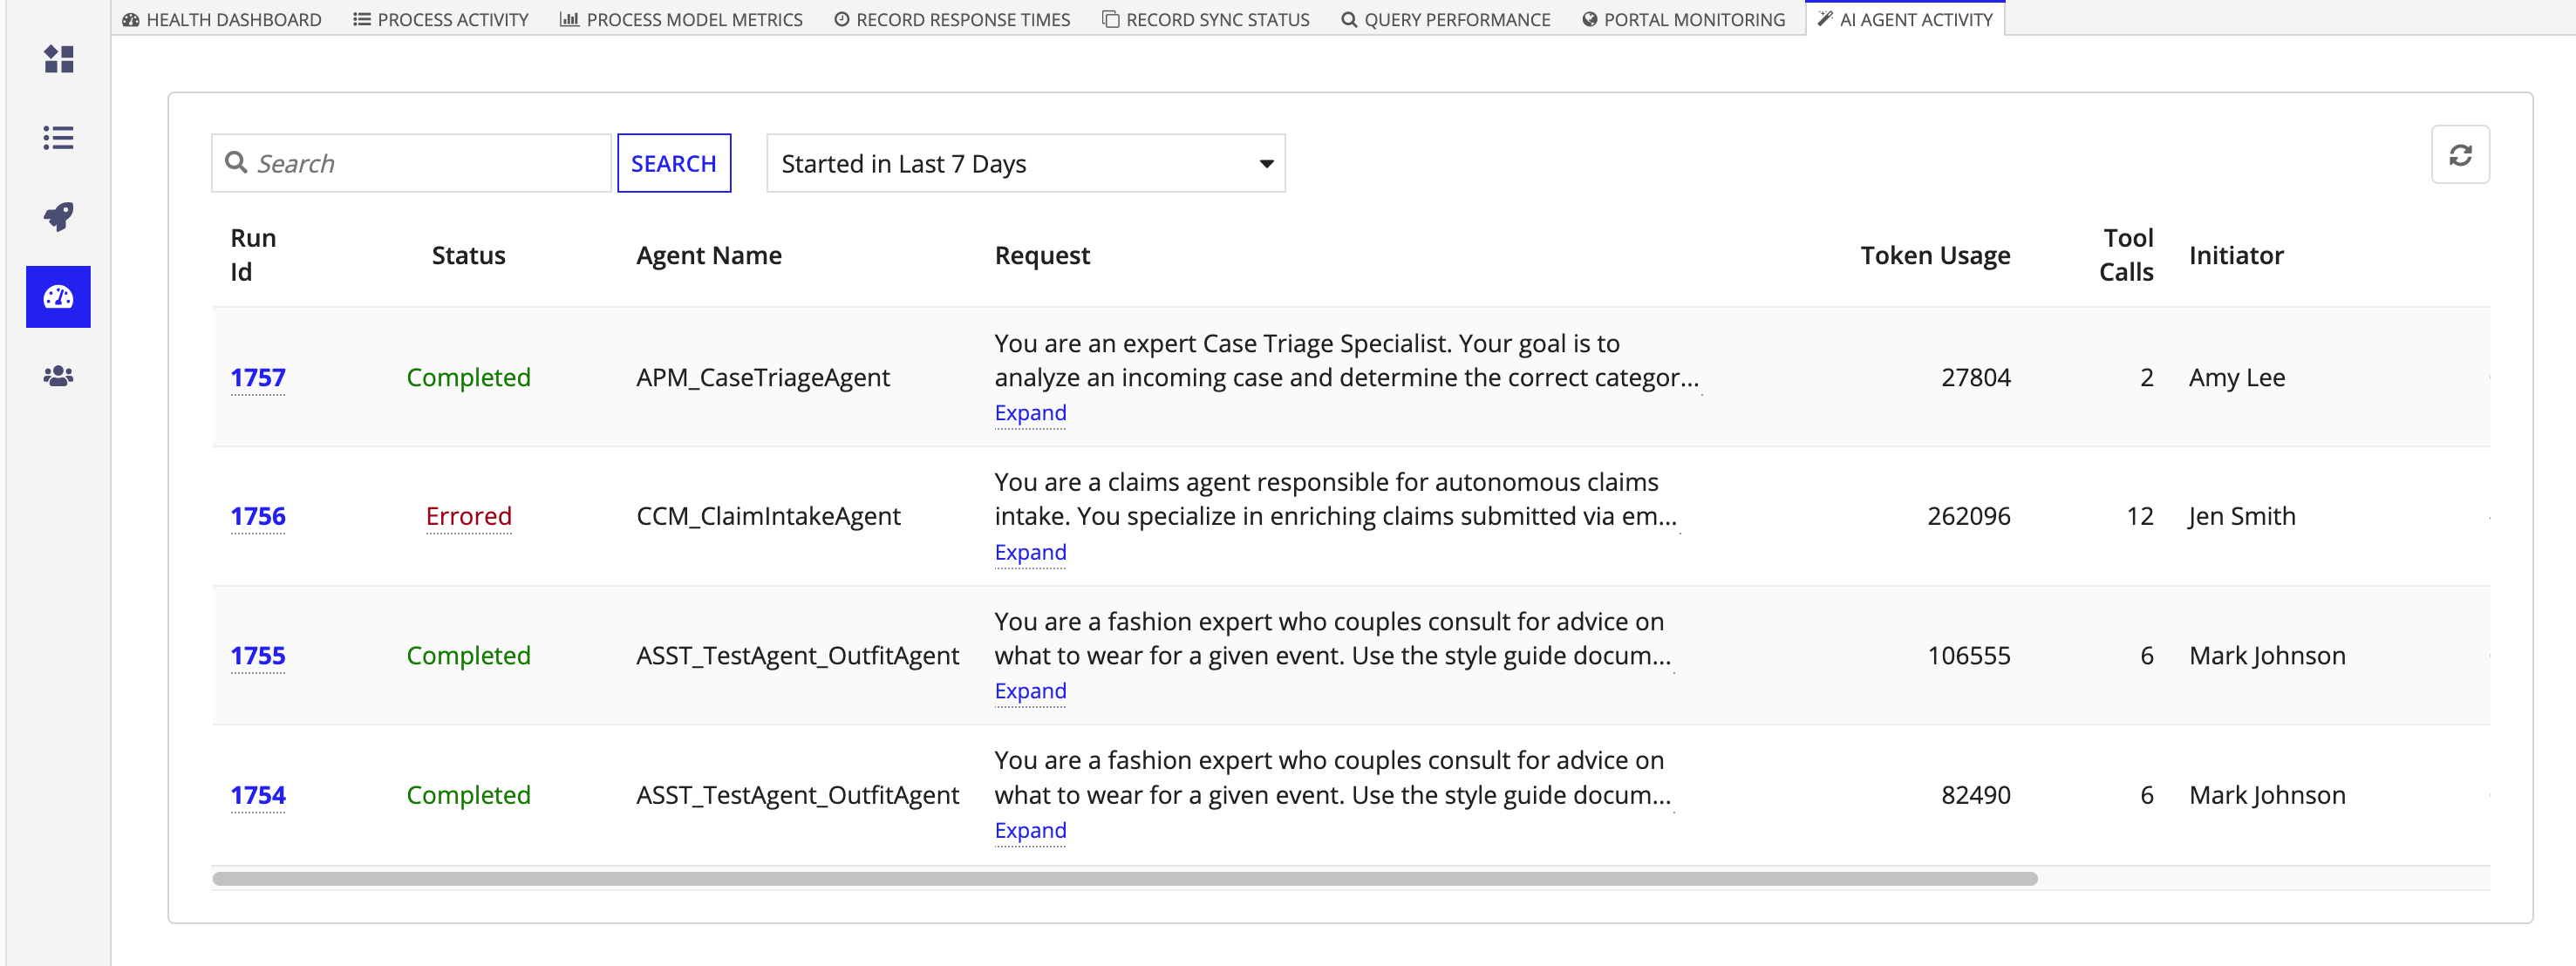Viewport: 2576px width, 966px height.
Task: Click the Token Usage column header
Action: pos(1935,255)
